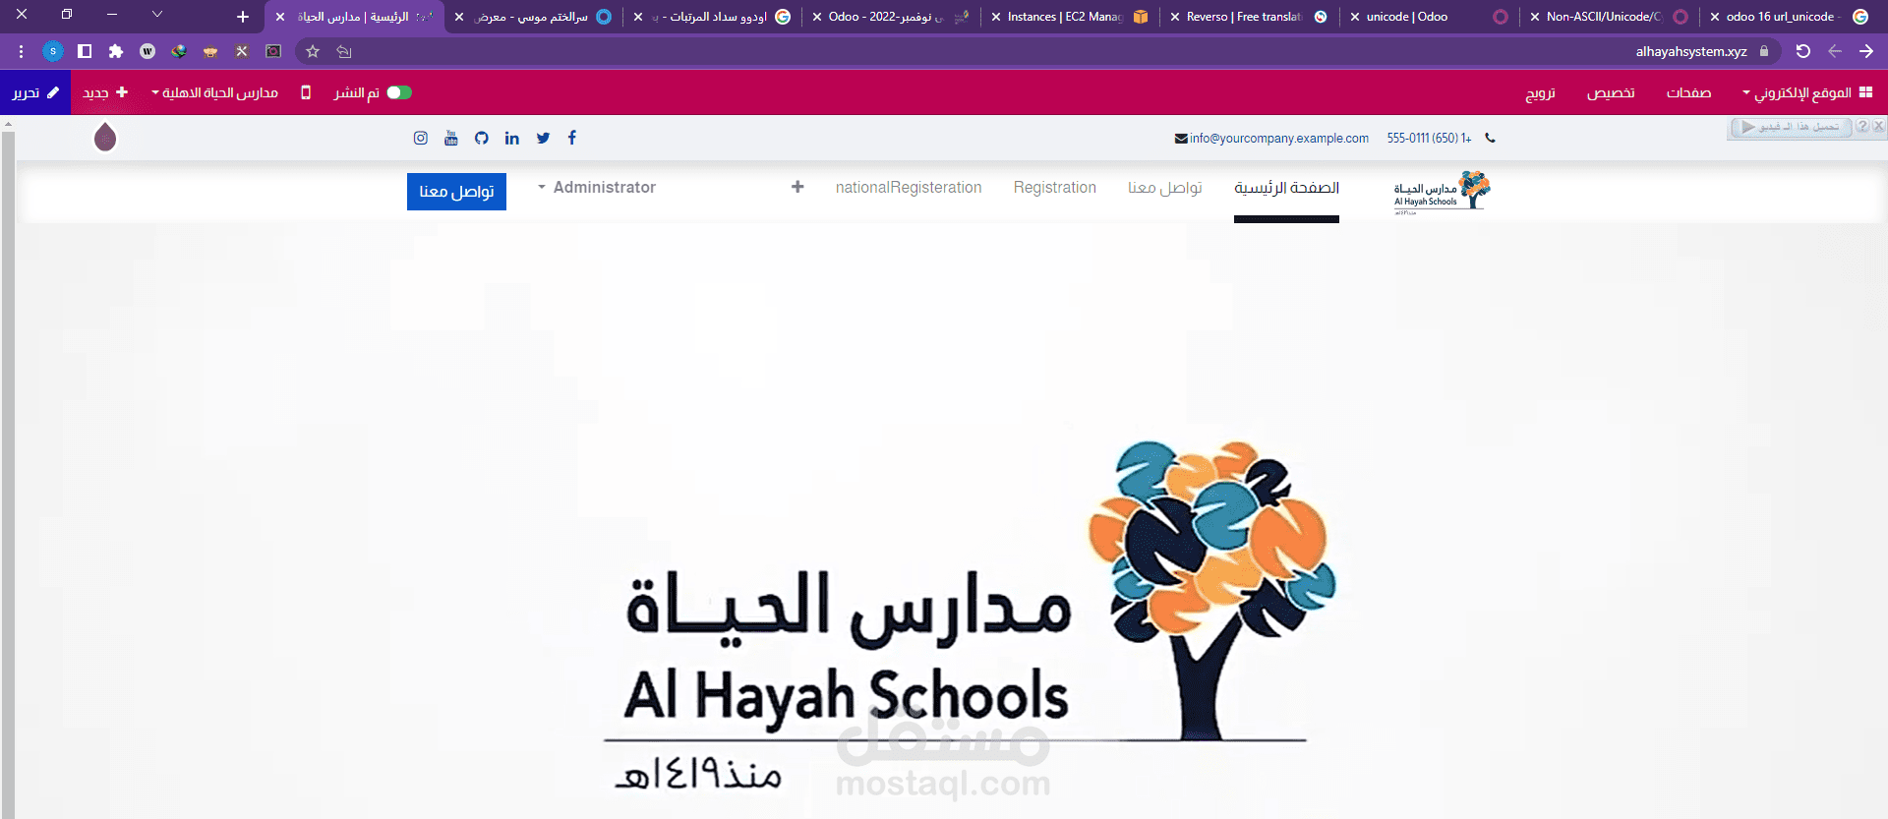Click the orange hat-face extension icon
This screenshot has height=819, width=1888.
click(210, 51)
